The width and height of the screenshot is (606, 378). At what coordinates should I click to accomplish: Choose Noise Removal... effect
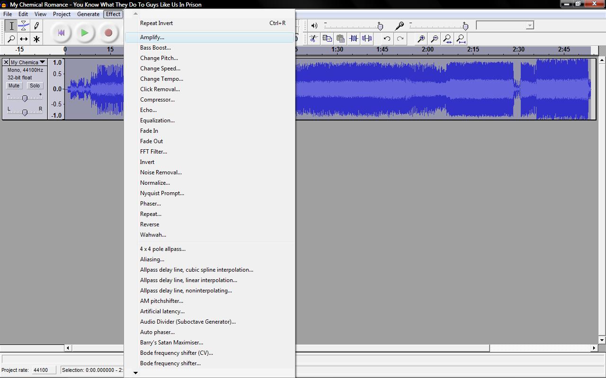pos(210,172)
